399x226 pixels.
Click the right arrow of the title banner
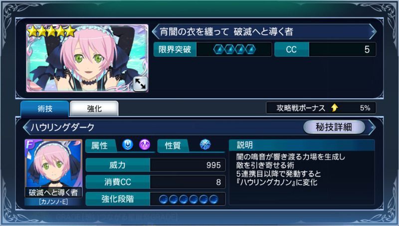coord(373,31)
